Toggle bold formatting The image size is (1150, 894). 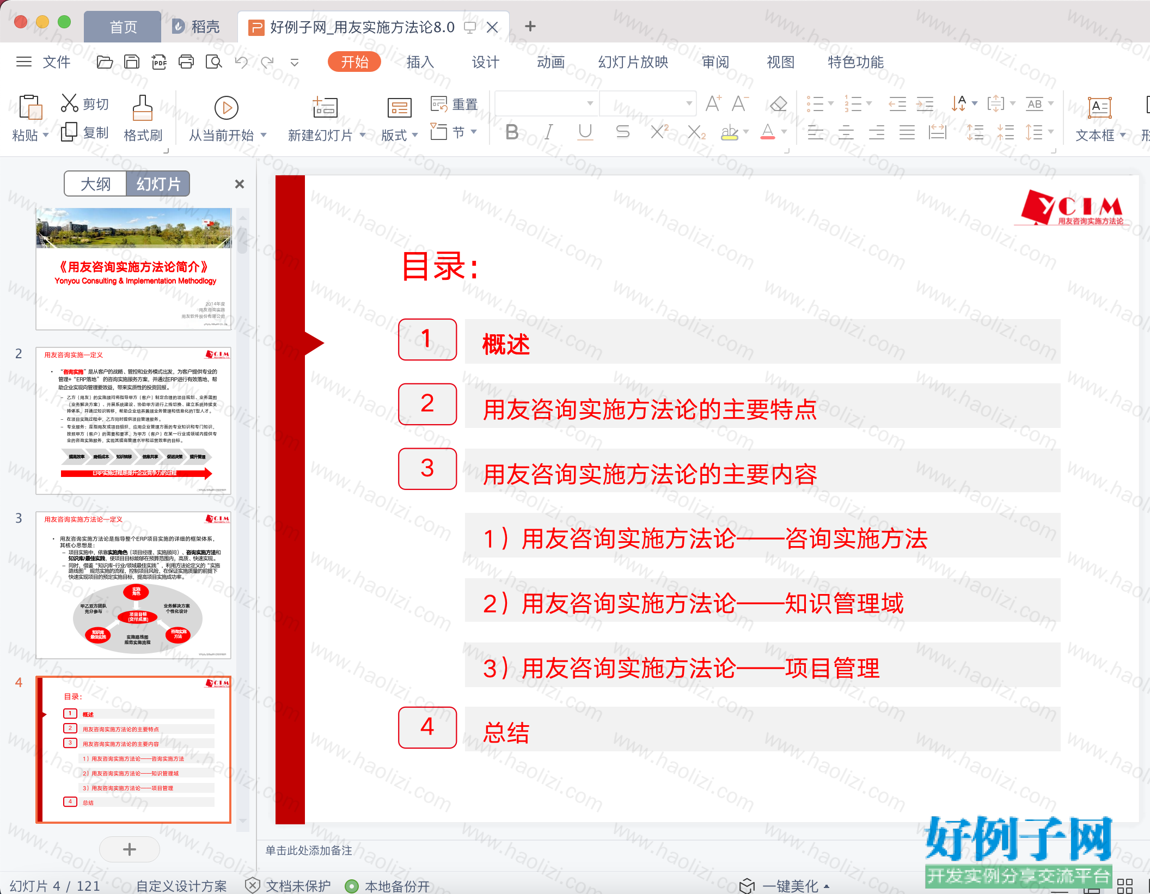click(x=512, y=132)
